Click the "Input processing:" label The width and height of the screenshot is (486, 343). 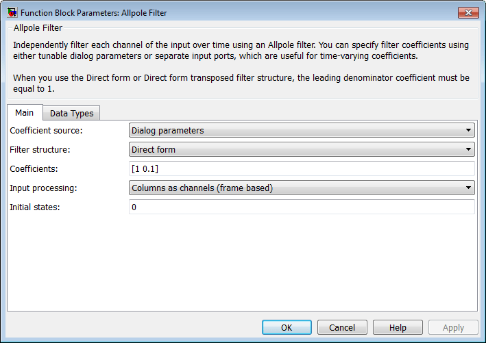point(42,188)
